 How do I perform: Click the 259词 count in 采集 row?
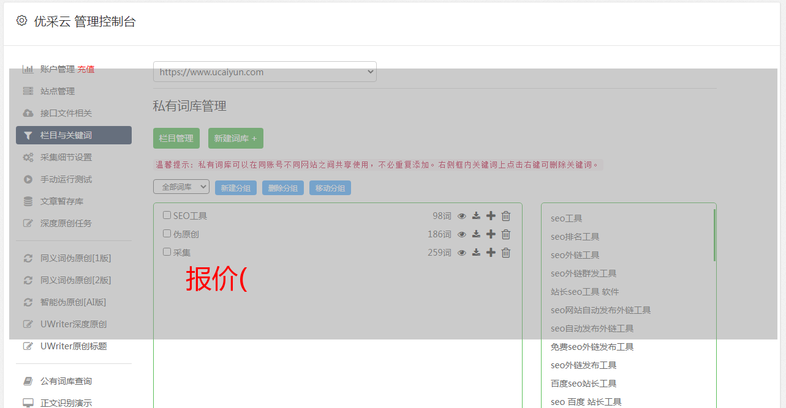pyautogui.click(x=439, y=253)
